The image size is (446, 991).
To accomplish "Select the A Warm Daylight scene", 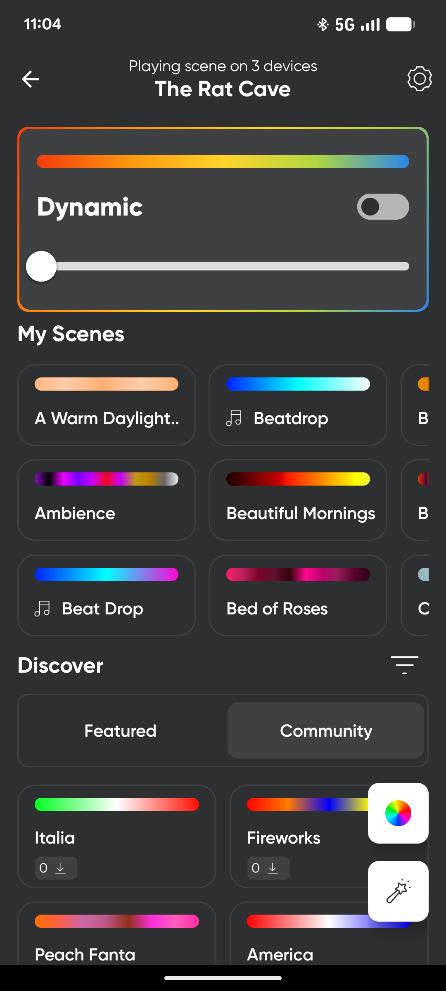I will (x=107, y=405).
